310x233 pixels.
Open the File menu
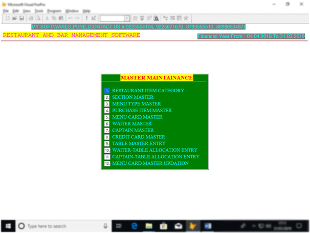(6, 11)
